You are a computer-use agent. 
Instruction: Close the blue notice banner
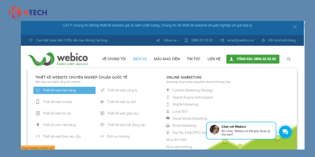click(295, 27)
